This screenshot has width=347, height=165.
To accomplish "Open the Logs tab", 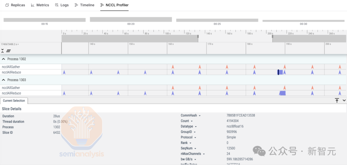I will pyautogui.click(x=62, y=5).
